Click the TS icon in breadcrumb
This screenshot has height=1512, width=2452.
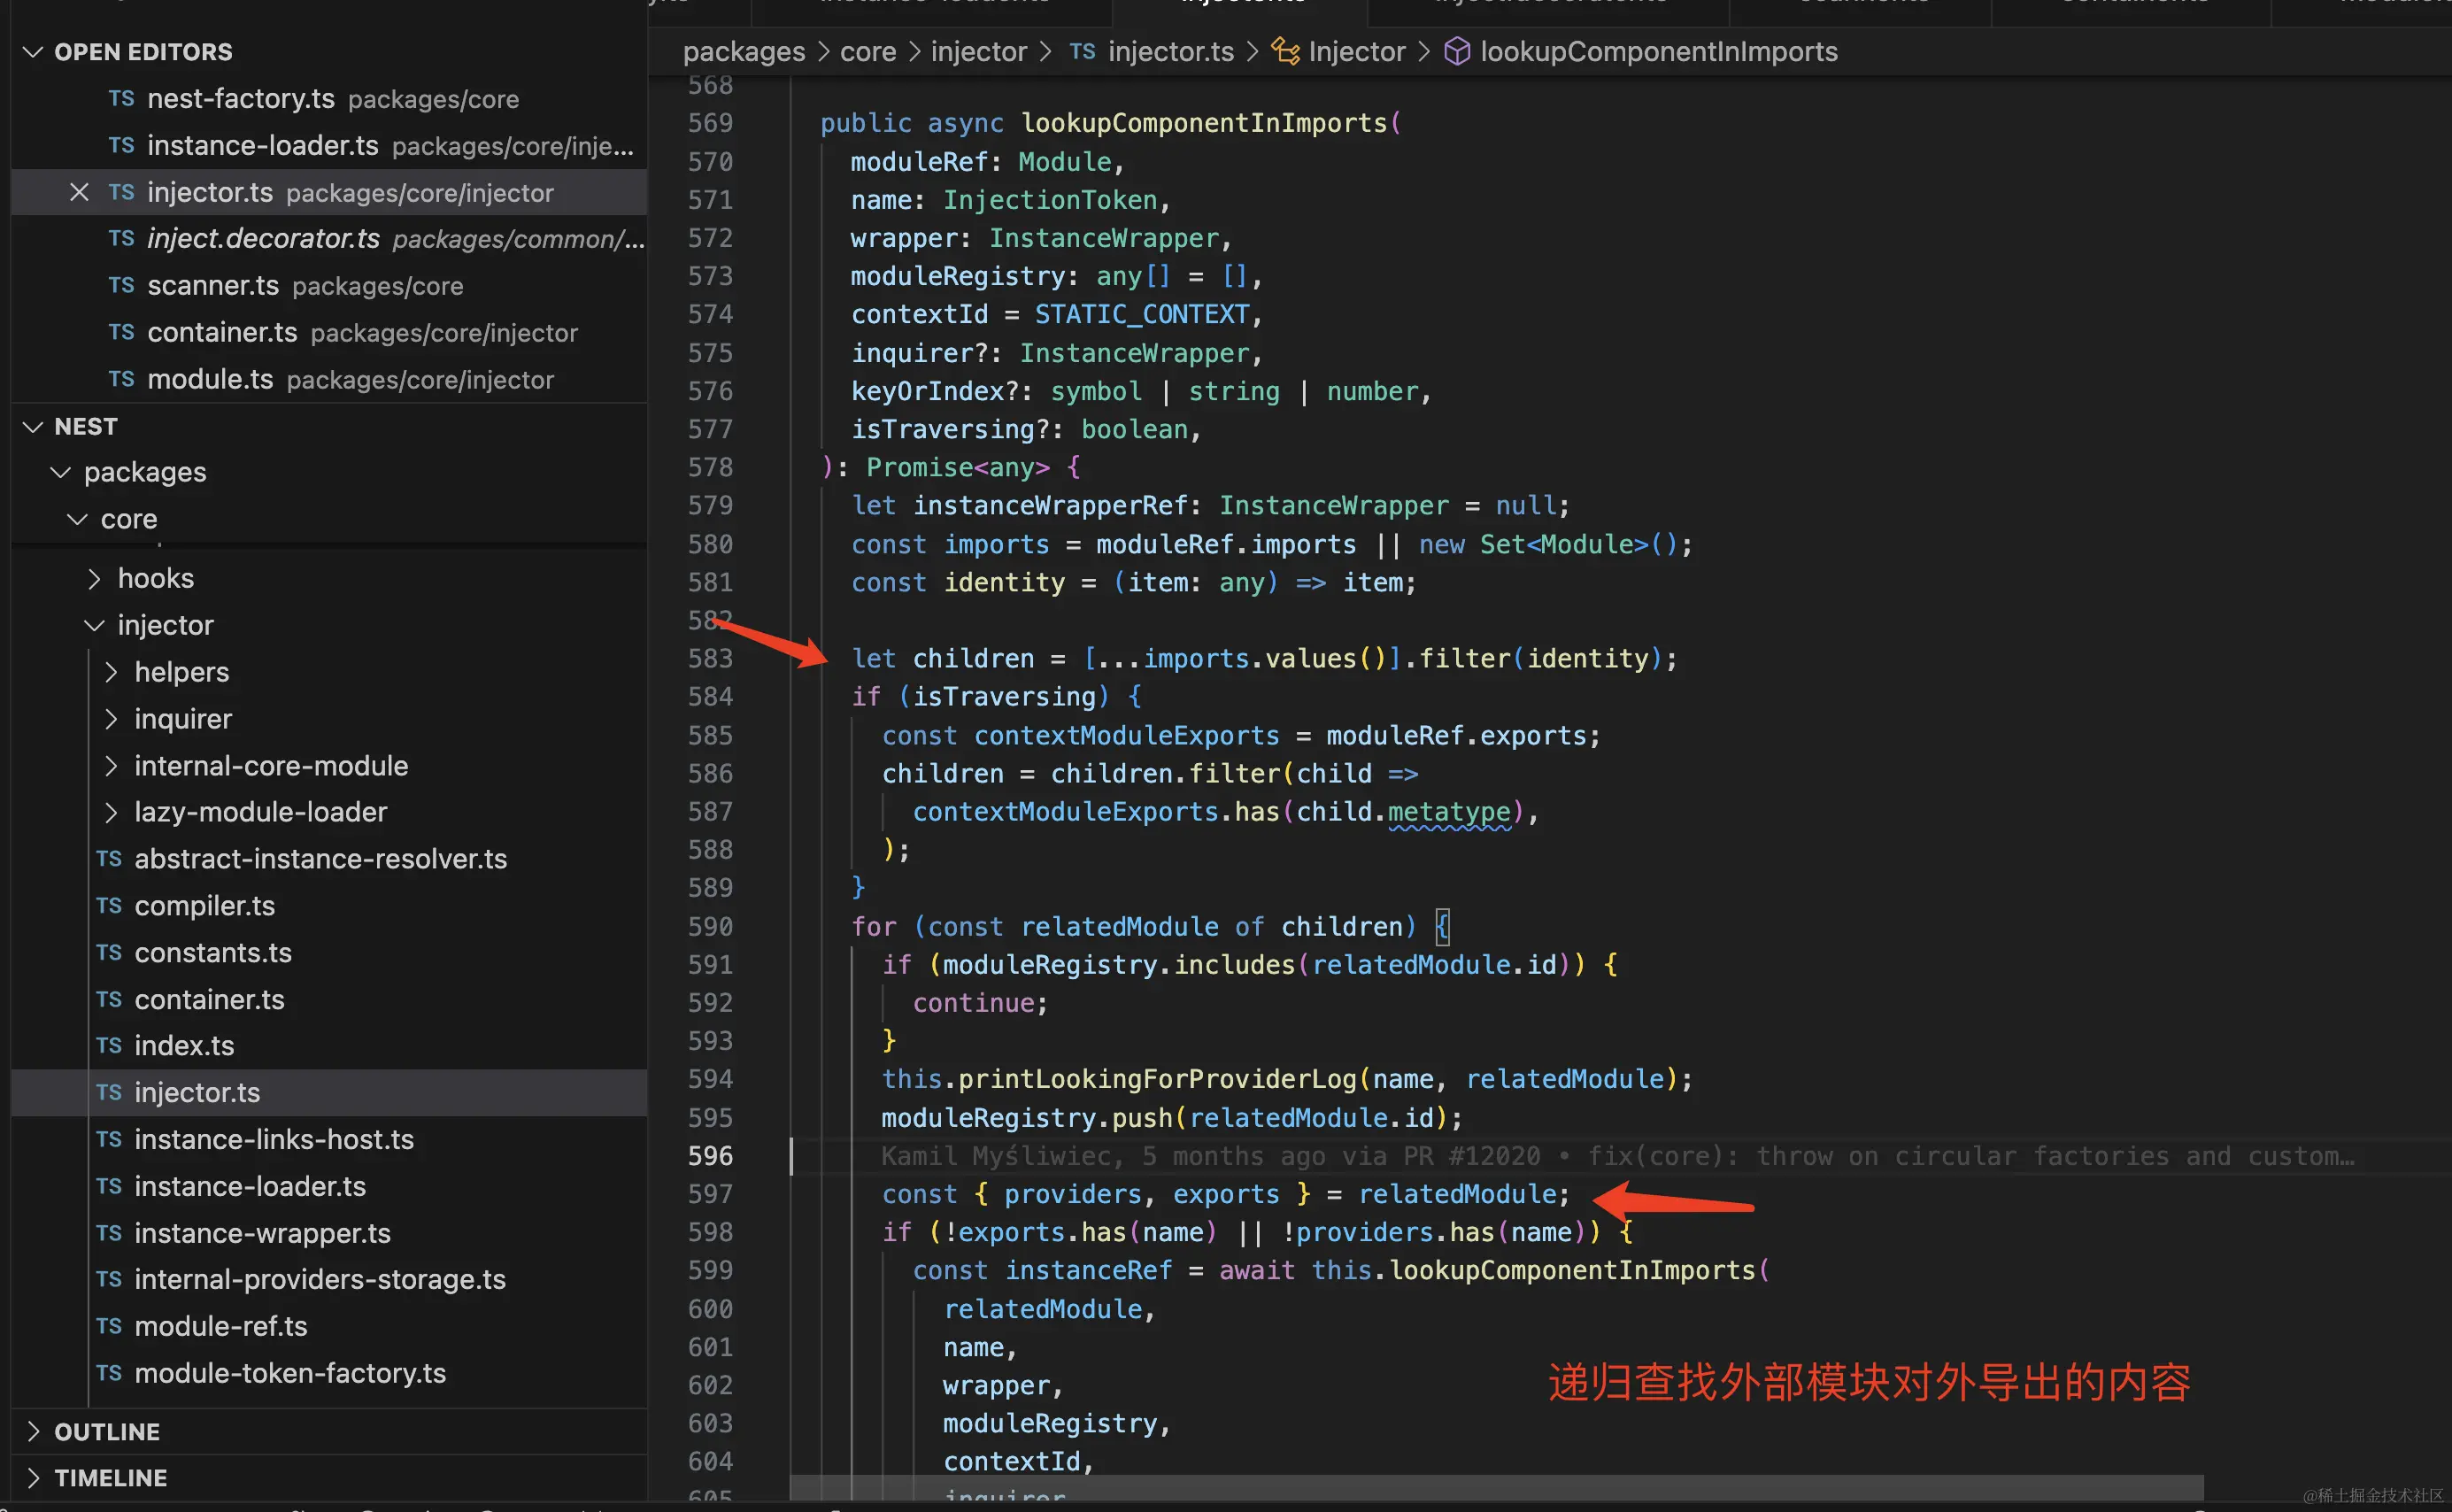coord(1082,51)
